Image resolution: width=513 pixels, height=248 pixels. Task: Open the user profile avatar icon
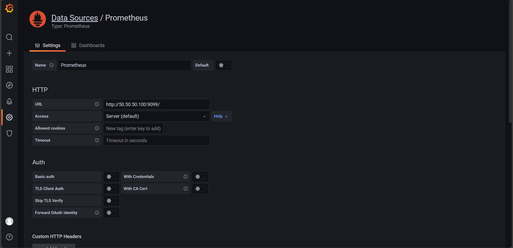(x=9, y=221)
